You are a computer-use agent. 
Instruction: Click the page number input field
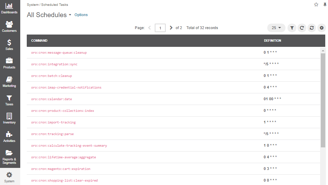[x=160, y=28]
